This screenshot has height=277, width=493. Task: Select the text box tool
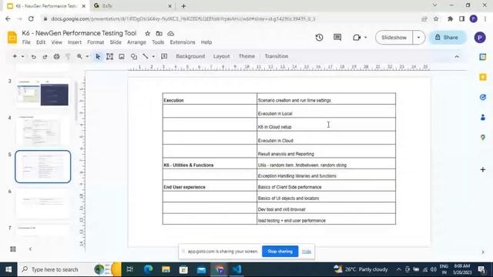pyautogui.click(x=109, y=56)
